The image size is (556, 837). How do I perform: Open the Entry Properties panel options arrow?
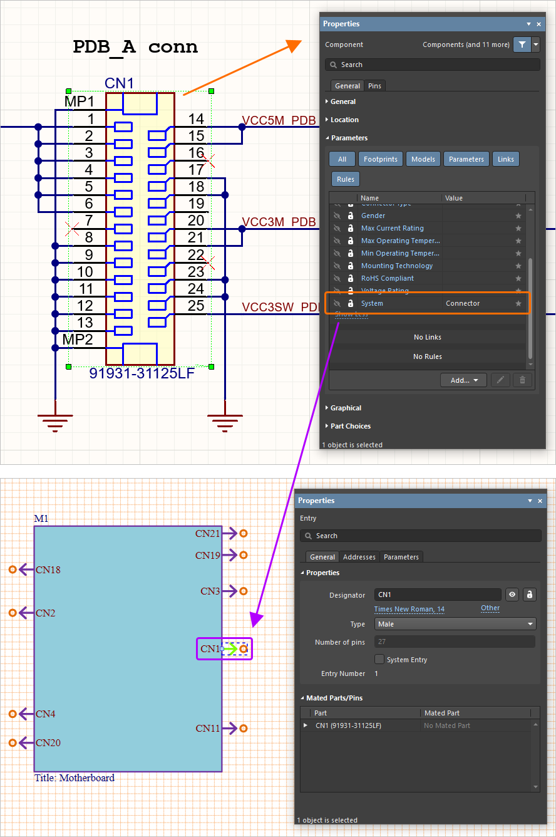529,501
